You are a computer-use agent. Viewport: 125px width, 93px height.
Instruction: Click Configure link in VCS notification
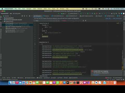[x=96, y=75]
